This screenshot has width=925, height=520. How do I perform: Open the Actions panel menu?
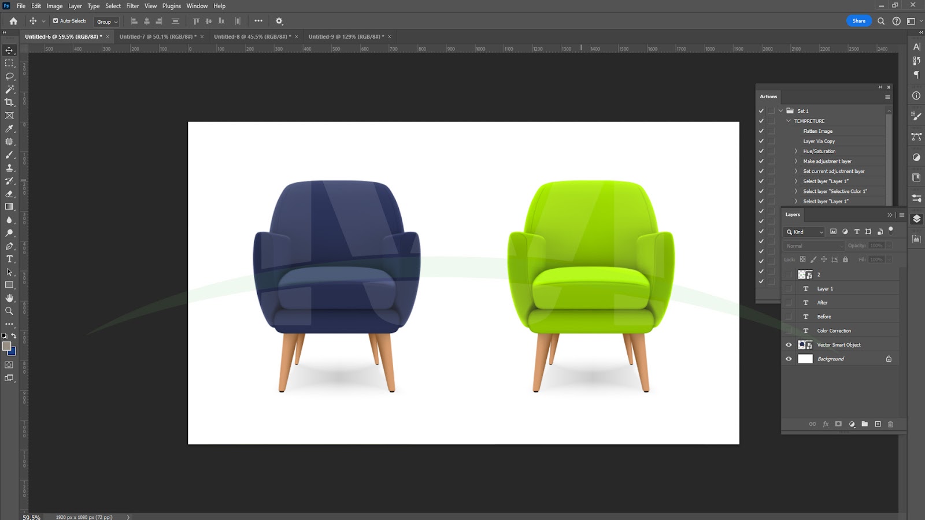(x=887, y=97)
